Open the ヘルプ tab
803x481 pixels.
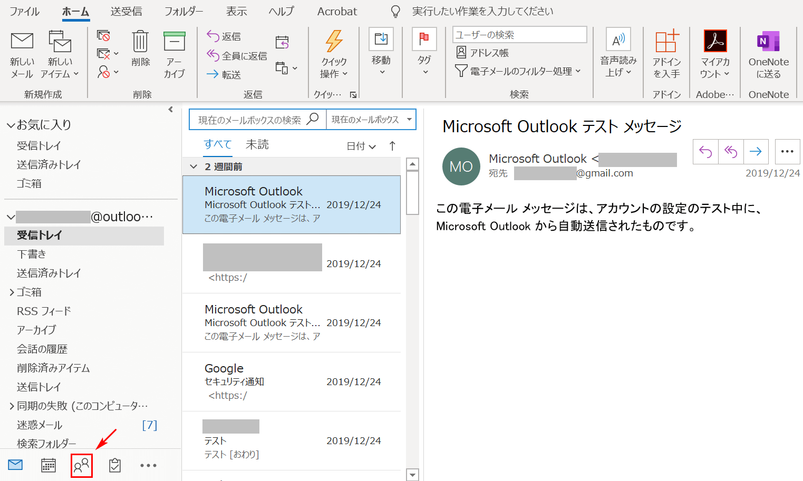[281, 11]
